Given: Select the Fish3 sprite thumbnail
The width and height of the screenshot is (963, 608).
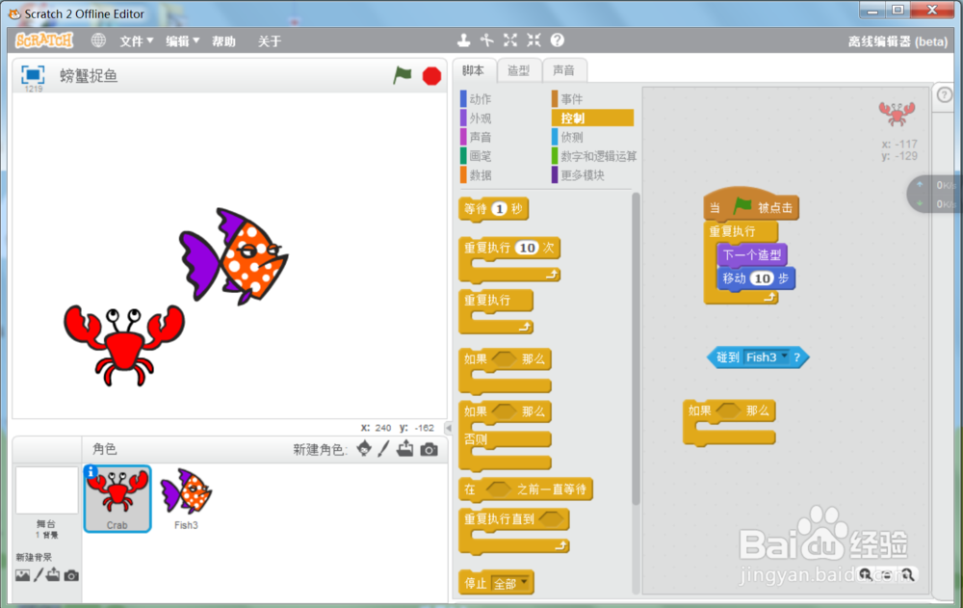Looking at the screenshot, I should (186, 498).
